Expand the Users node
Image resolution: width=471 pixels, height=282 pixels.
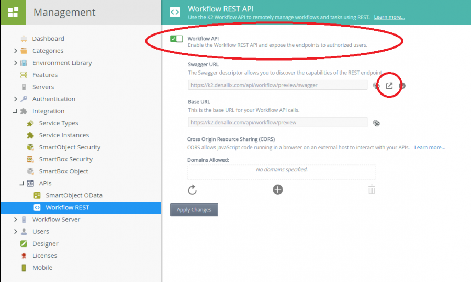point(15,232)
